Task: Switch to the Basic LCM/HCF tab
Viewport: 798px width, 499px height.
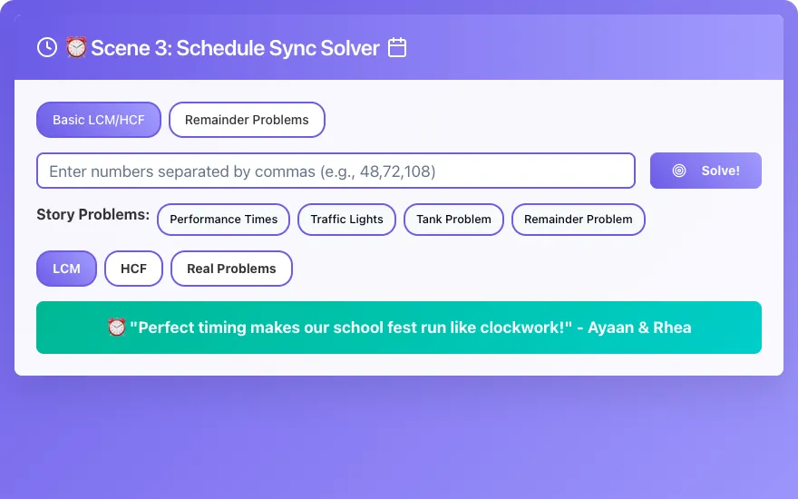Action: [x=99, y=120]
